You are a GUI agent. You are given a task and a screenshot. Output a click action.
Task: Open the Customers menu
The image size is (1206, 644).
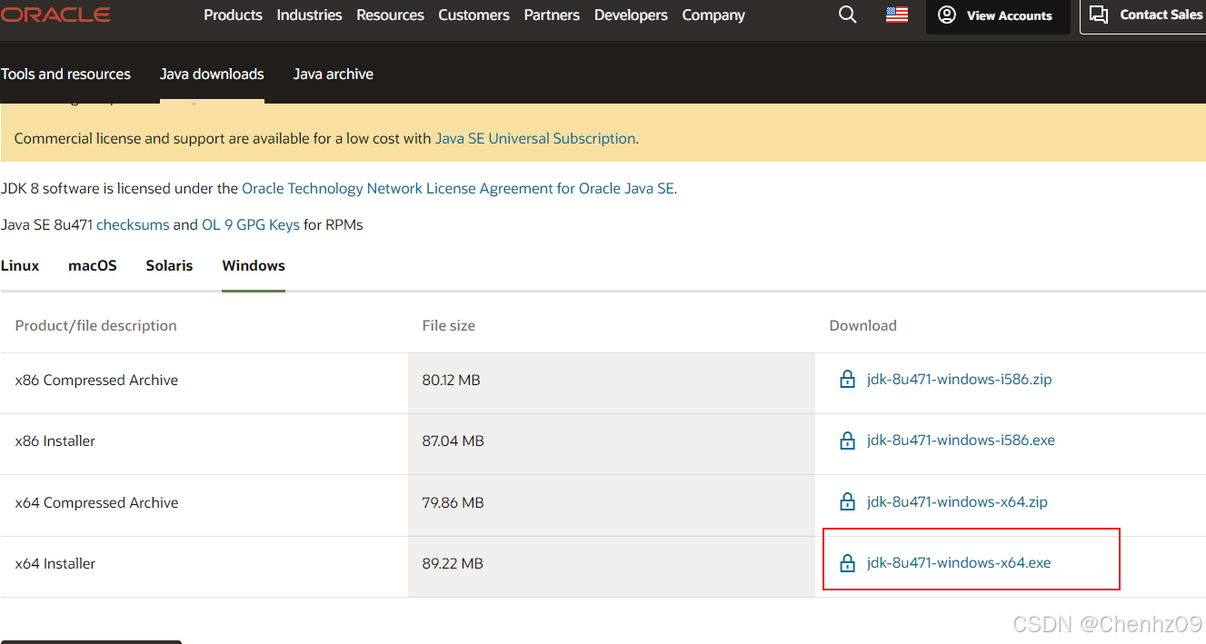tap(473, 15)
